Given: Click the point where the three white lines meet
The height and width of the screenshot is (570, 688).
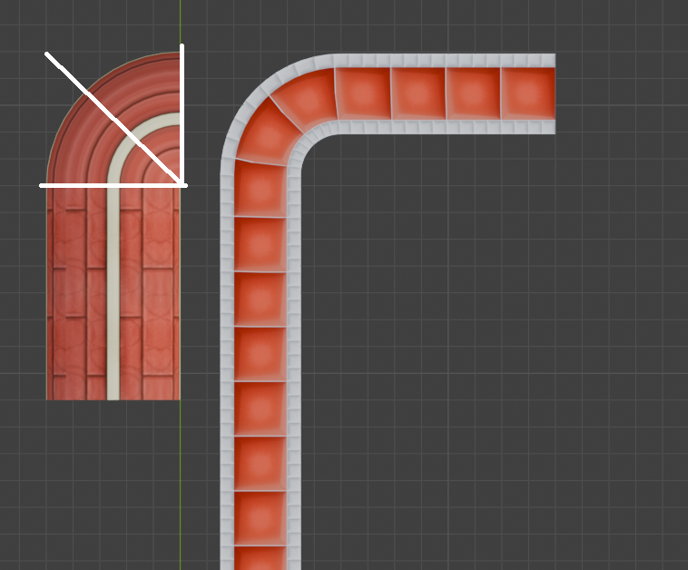Looking at the screenshot, I should 182,184.
